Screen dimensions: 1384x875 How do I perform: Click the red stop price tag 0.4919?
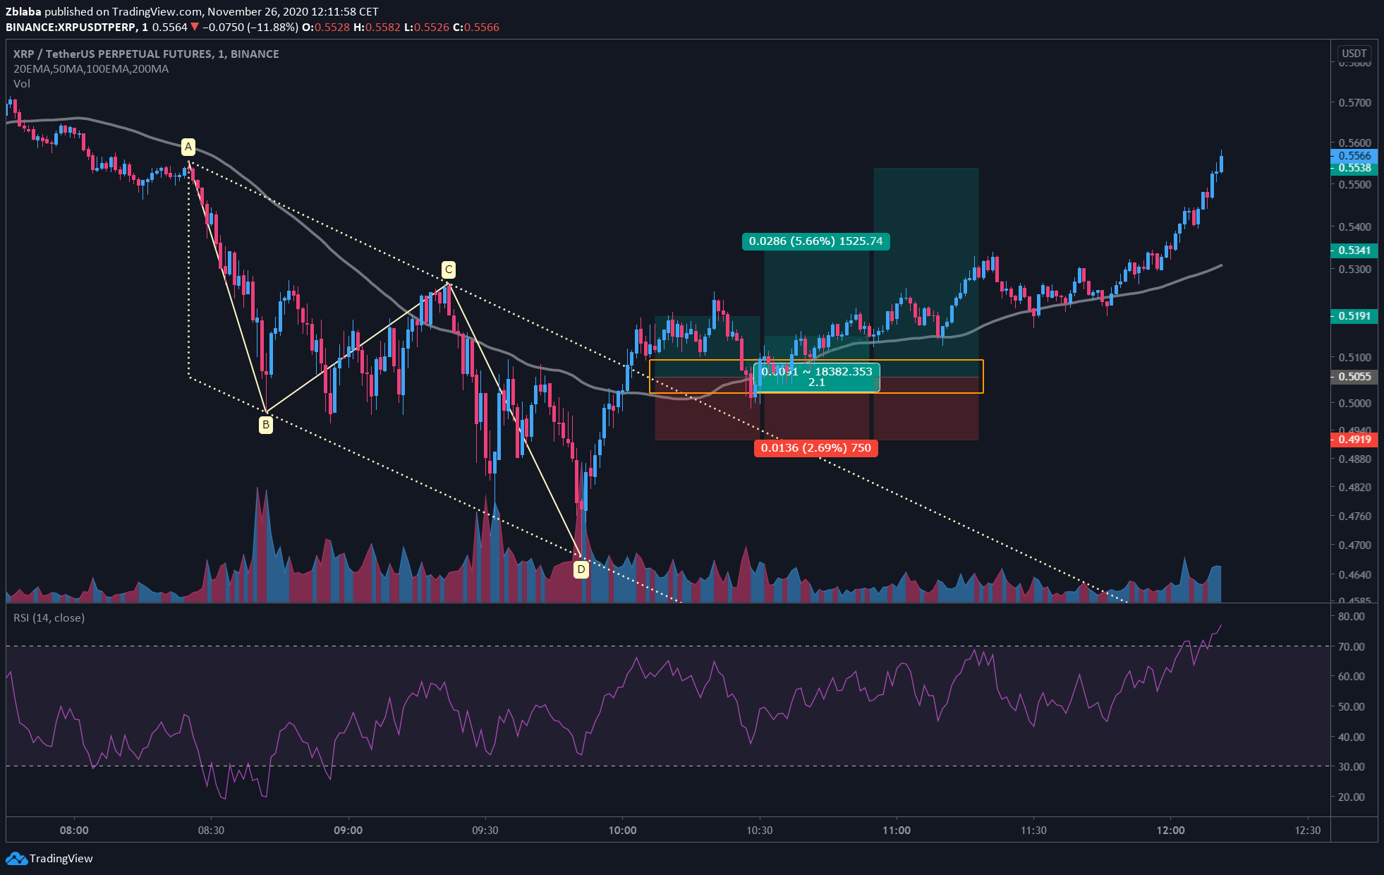click(x=1354, y=440)
